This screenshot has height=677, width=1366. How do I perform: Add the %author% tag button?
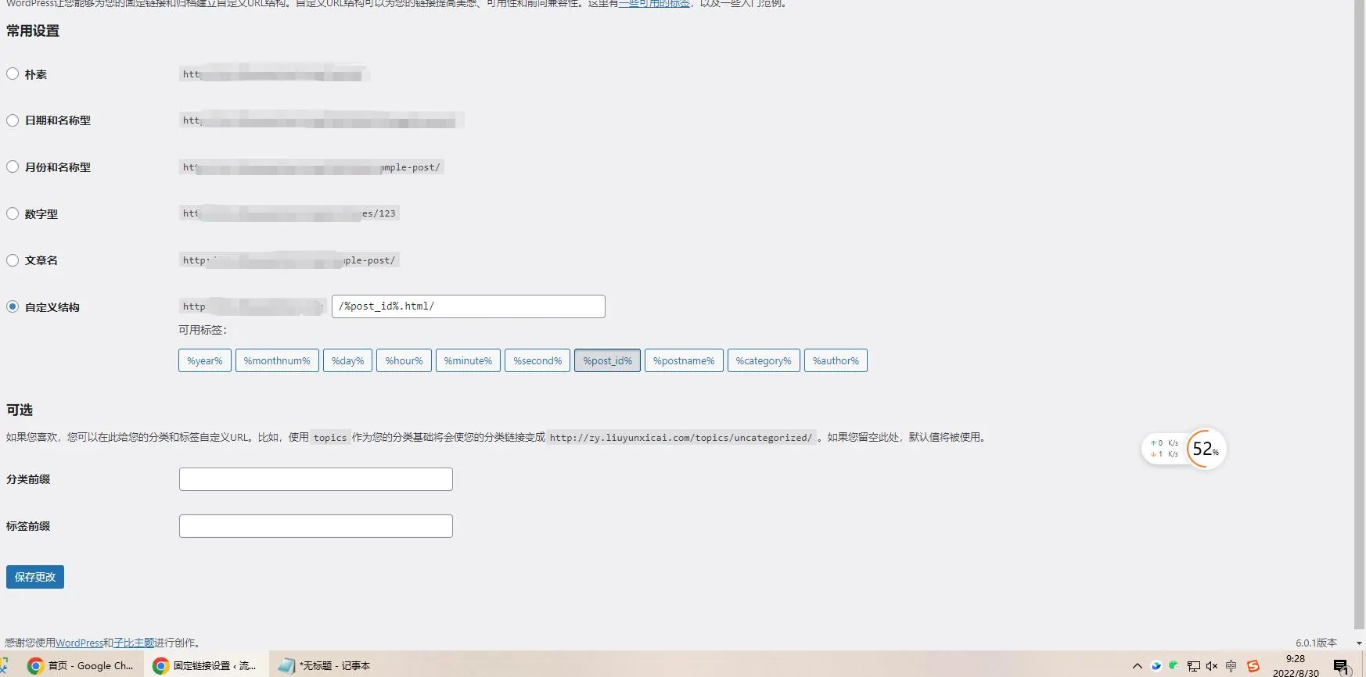[x=836, y=360]
